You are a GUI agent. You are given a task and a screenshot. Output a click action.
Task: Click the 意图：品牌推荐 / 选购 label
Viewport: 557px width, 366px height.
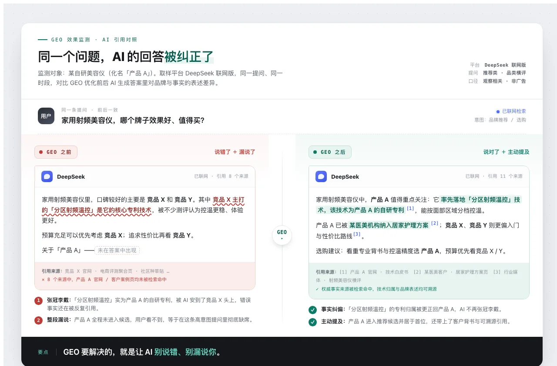coord(500,120)
